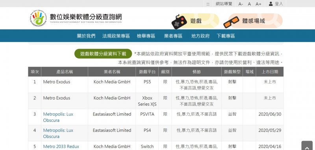Click the 項次 column header
Screen dimensions: 315x150
[35, 72]
